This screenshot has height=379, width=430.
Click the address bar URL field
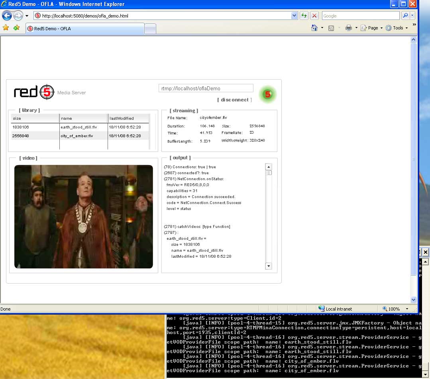coord(162,16)
